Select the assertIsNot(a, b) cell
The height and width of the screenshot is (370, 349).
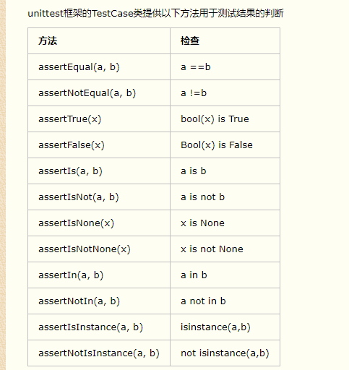[x=99, y=197]
